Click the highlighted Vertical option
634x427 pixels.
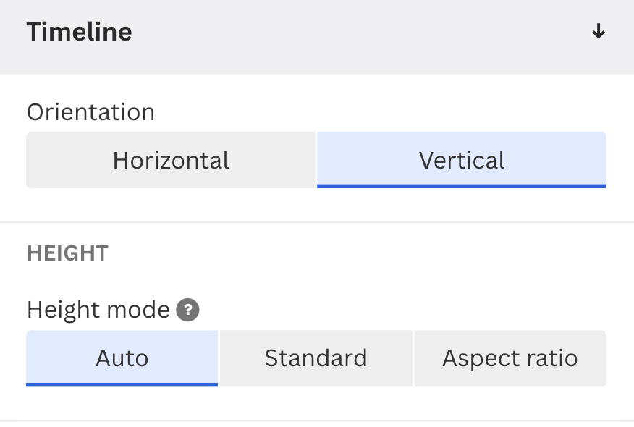(462, 160)
